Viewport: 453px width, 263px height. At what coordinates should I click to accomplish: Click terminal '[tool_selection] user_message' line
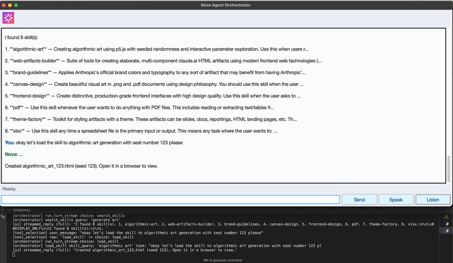(138, 233)
